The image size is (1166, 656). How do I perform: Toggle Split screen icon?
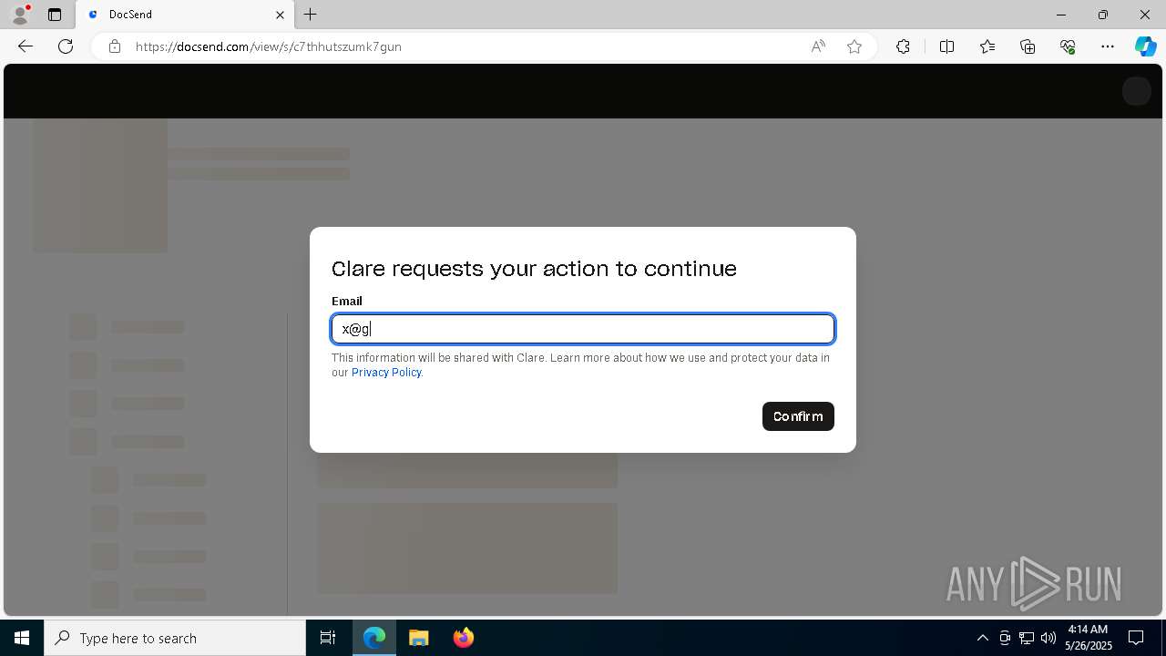point(946,46)
